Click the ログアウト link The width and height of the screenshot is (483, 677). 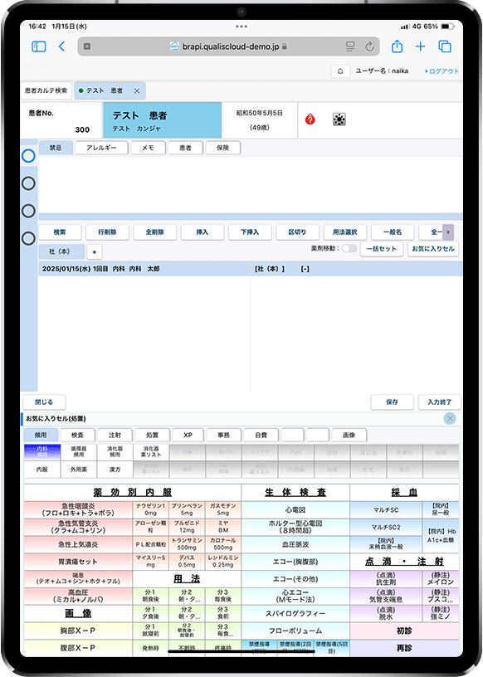442,71
